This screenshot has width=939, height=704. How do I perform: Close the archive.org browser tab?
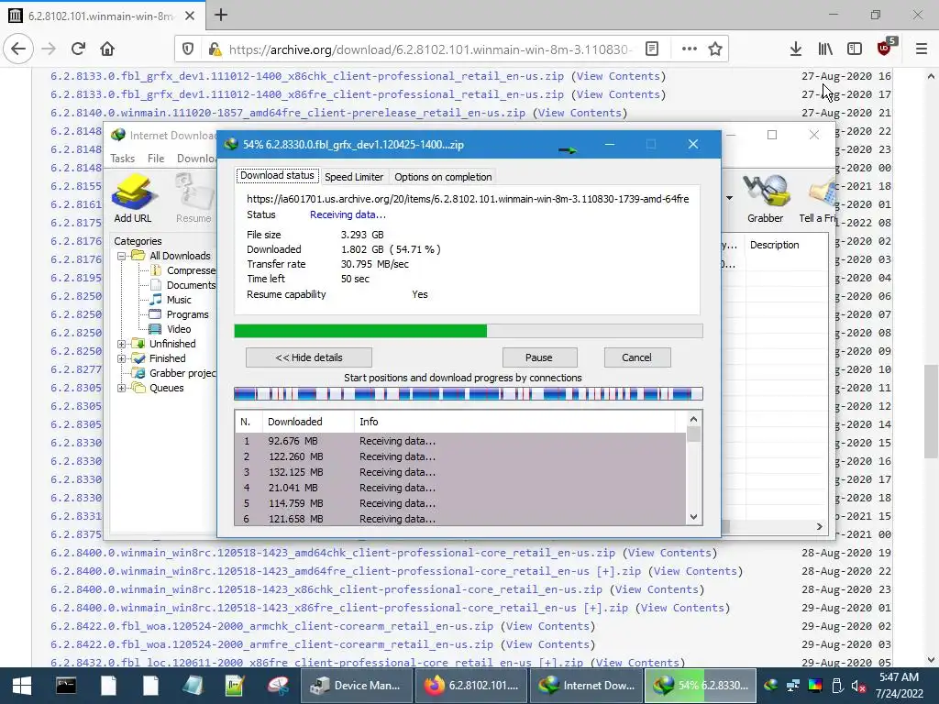tap(190, 16)
